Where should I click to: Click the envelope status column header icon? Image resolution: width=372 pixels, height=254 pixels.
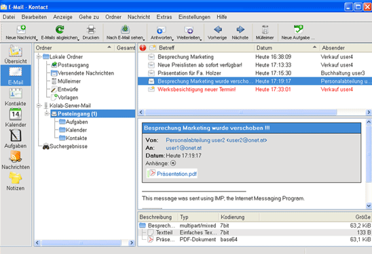click(153, 48)
